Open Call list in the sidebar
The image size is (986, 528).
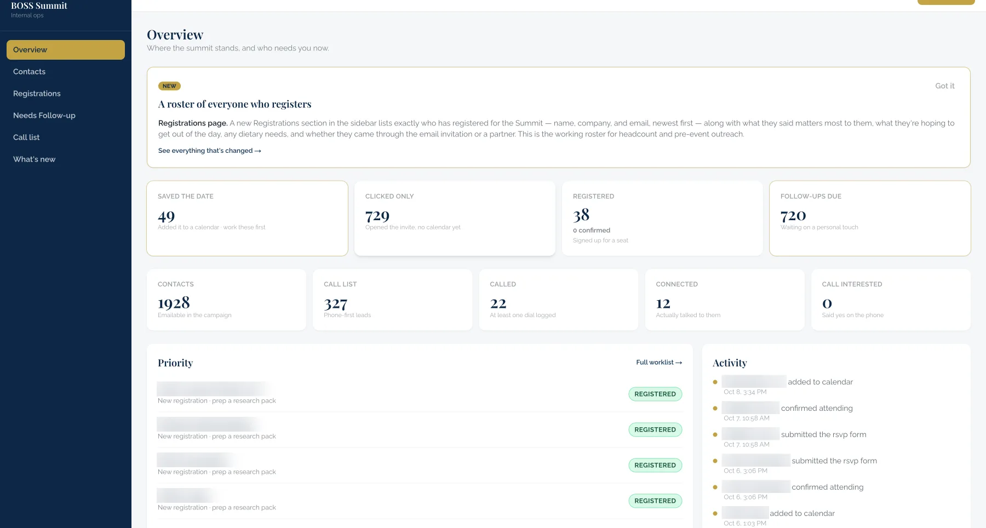[x=66, y=137]
